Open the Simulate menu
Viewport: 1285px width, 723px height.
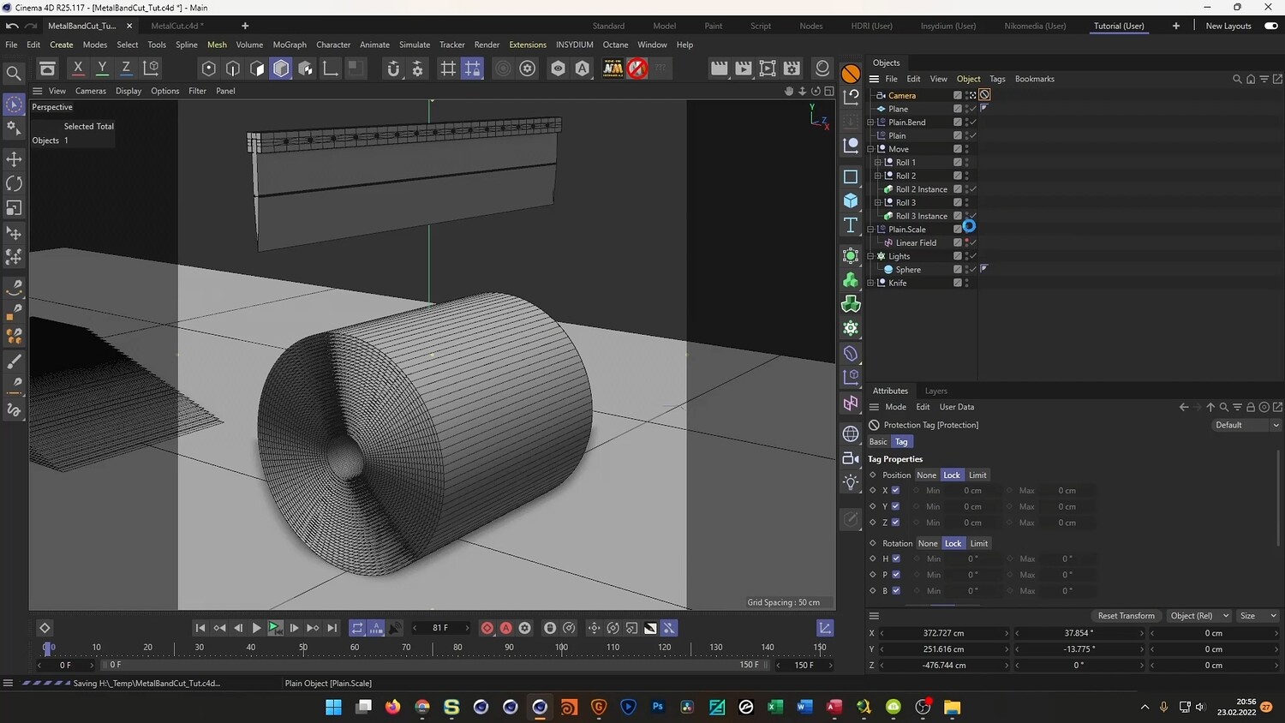414,45
